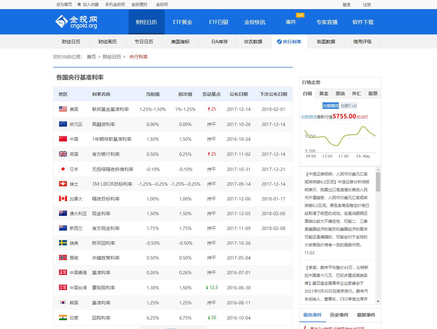The width and height of the screenshot is (437, 329).
Task: Click the star icon beside 加入收藏
Action: pos(78,5)
